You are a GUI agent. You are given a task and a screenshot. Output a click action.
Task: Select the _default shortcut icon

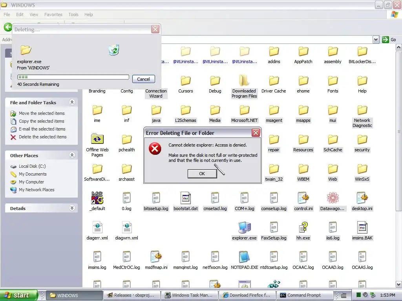pos(97,198)
